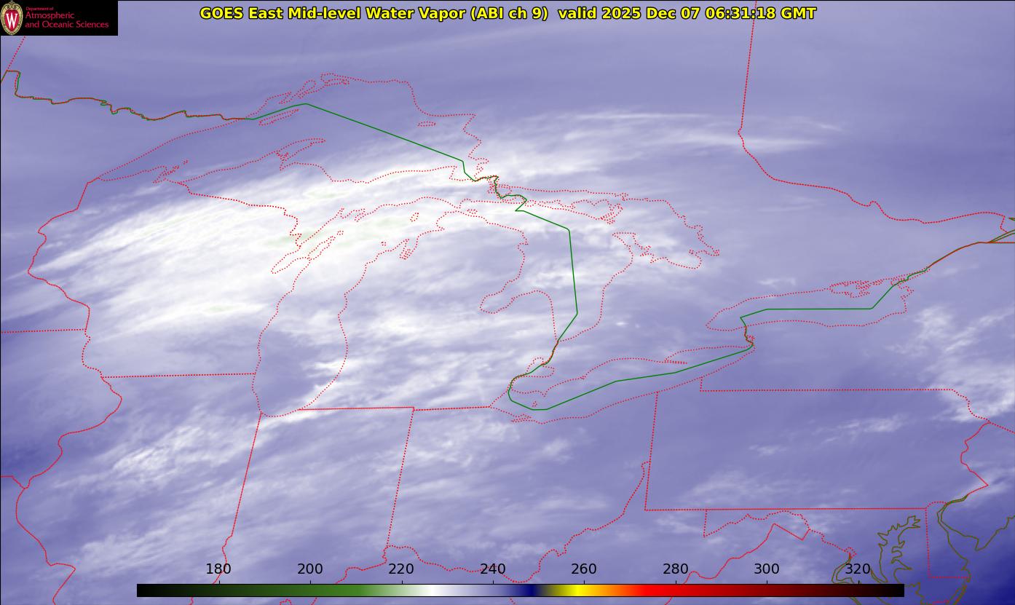The width and height of the screenshot is (1015, 605).
Task: Select the "320" color scale label
Action: (x=858, y=569)
